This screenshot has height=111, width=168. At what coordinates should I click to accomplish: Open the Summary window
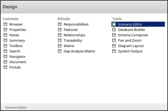(x=17, y=40)
